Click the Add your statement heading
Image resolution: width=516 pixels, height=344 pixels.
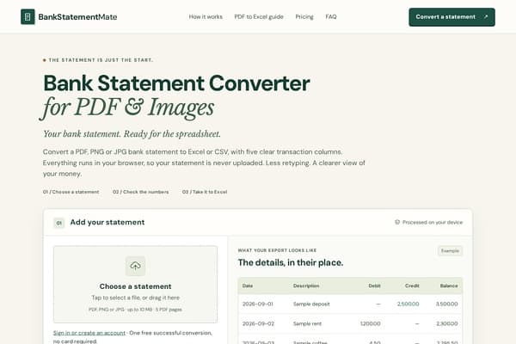click(x=107, y=222)
